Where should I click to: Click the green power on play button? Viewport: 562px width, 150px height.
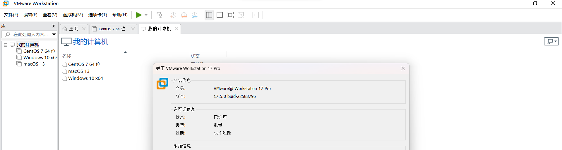pyautogui.click(x=139, y=15)
